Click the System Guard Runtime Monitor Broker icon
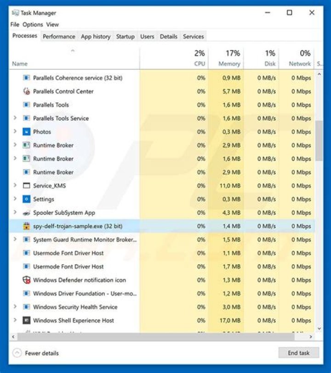 (27, 239)
